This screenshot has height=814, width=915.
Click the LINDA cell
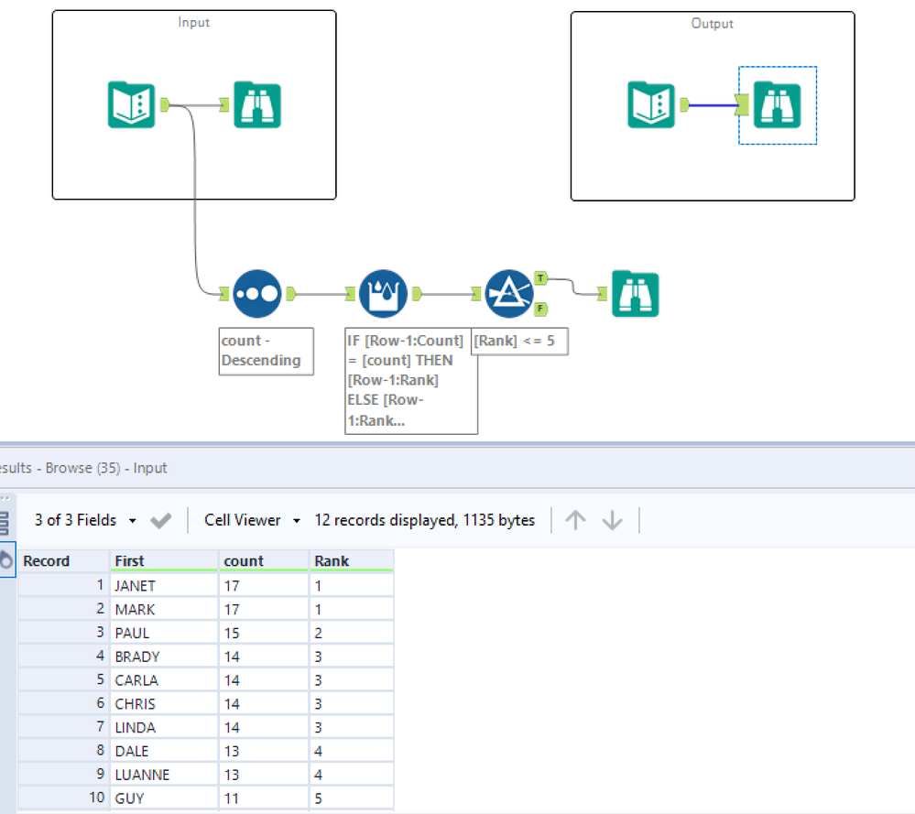click(x=163, y=727)
